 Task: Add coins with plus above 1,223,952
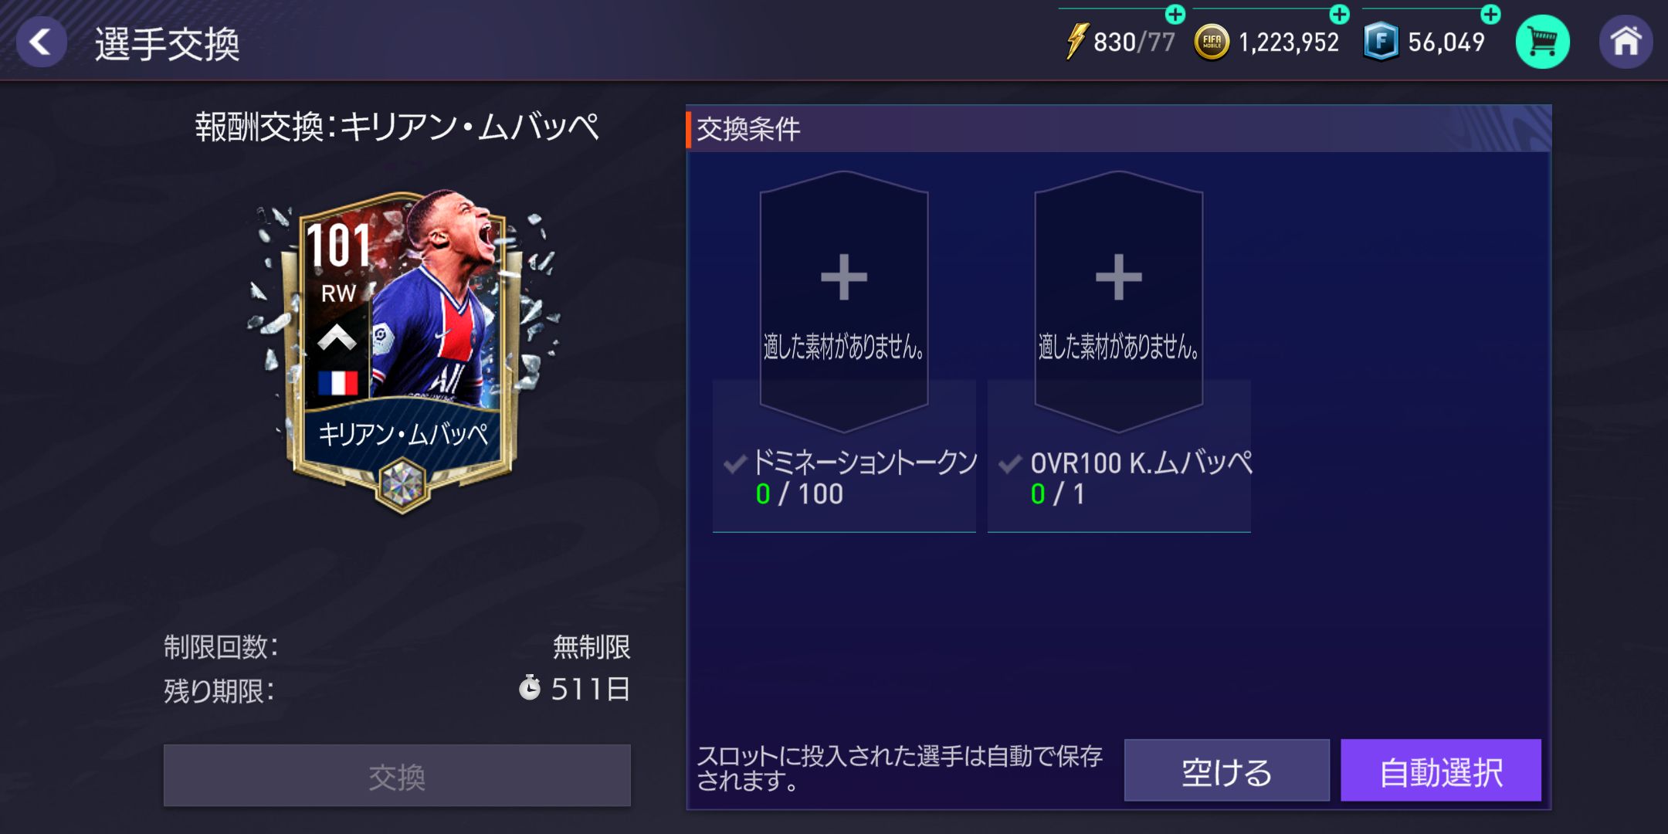click(1340, 14)
